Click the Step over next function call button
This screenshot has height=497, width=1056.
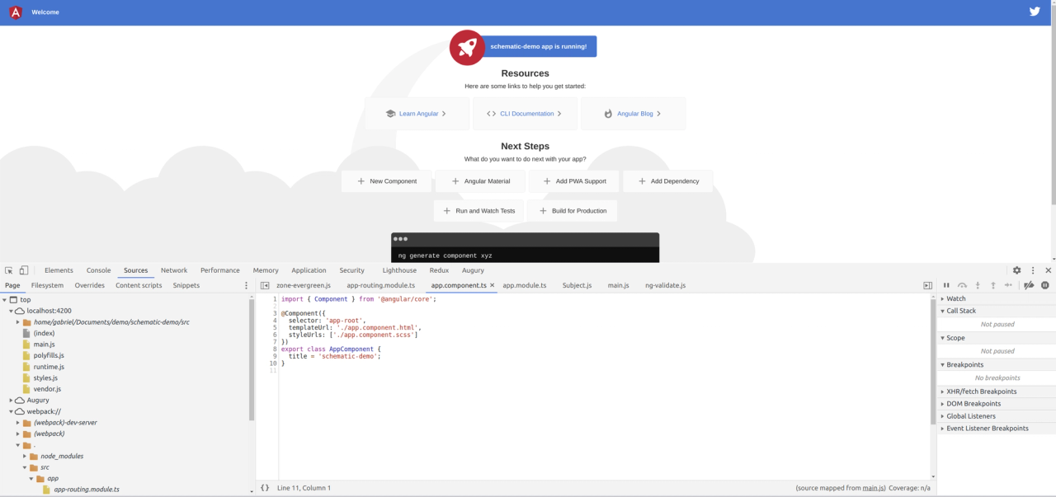(962, 285)
